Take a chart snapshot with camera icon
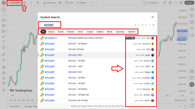The width and height of the screenshot is (195, 109). pos(181,3)
